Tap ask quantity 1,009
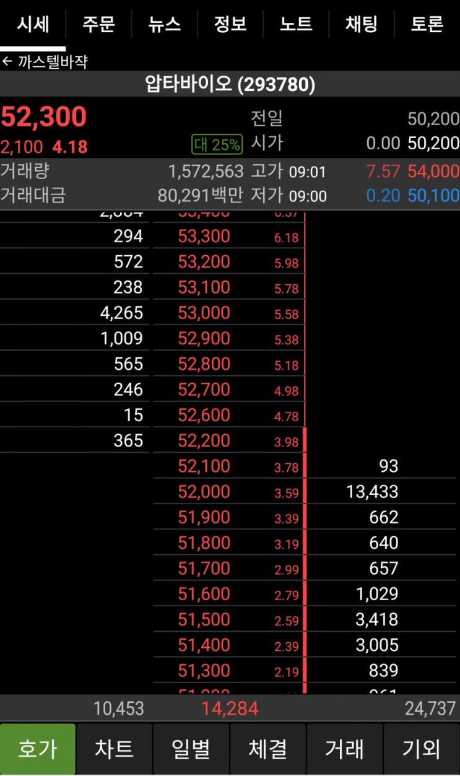 click(121, 339)
